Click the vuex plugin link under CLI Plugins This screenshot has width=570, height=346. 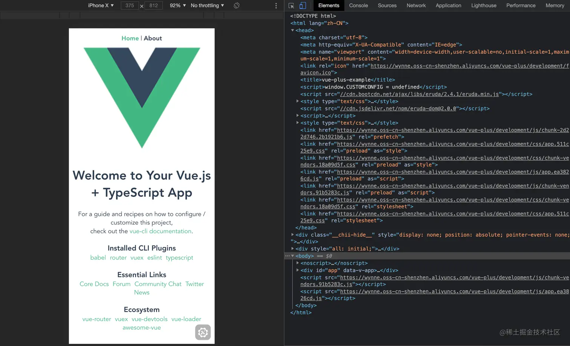(x=137, y=257)
